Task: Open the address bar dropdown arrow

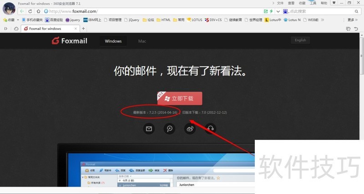Action: 278,11
